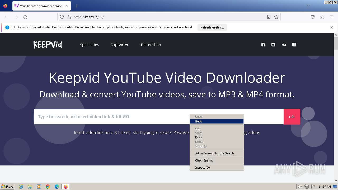Image resolution: width=338 pixels, height=190 pixels.
Task: Open File Explorer from the taskbar
Action: pyautogui.click(x=30, y=187)
